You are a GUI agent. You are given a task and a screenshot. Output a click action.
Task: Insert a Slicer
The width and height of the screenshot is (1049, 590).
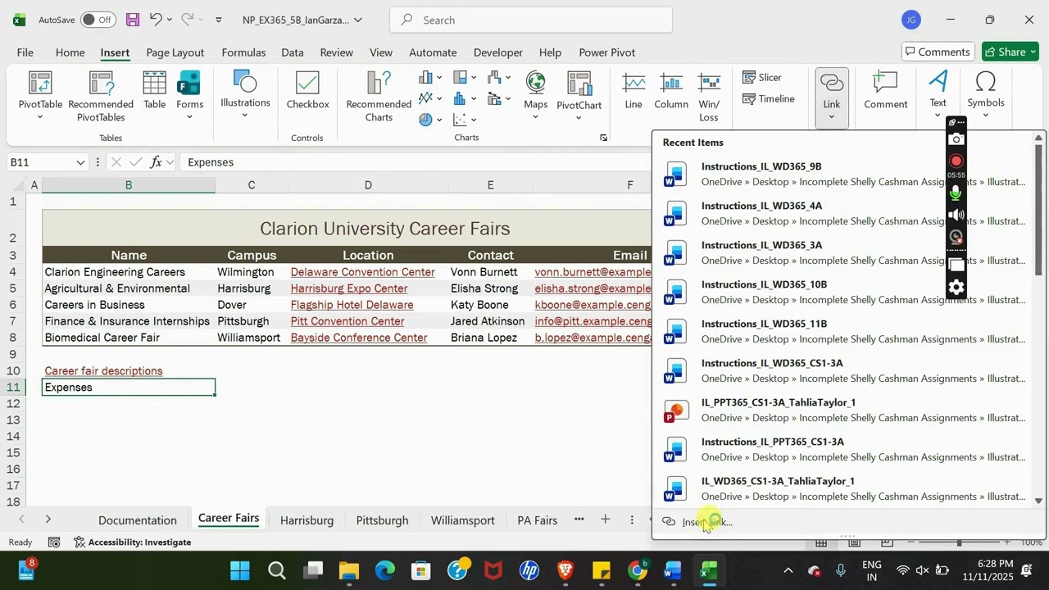click(x=762, y=77)
